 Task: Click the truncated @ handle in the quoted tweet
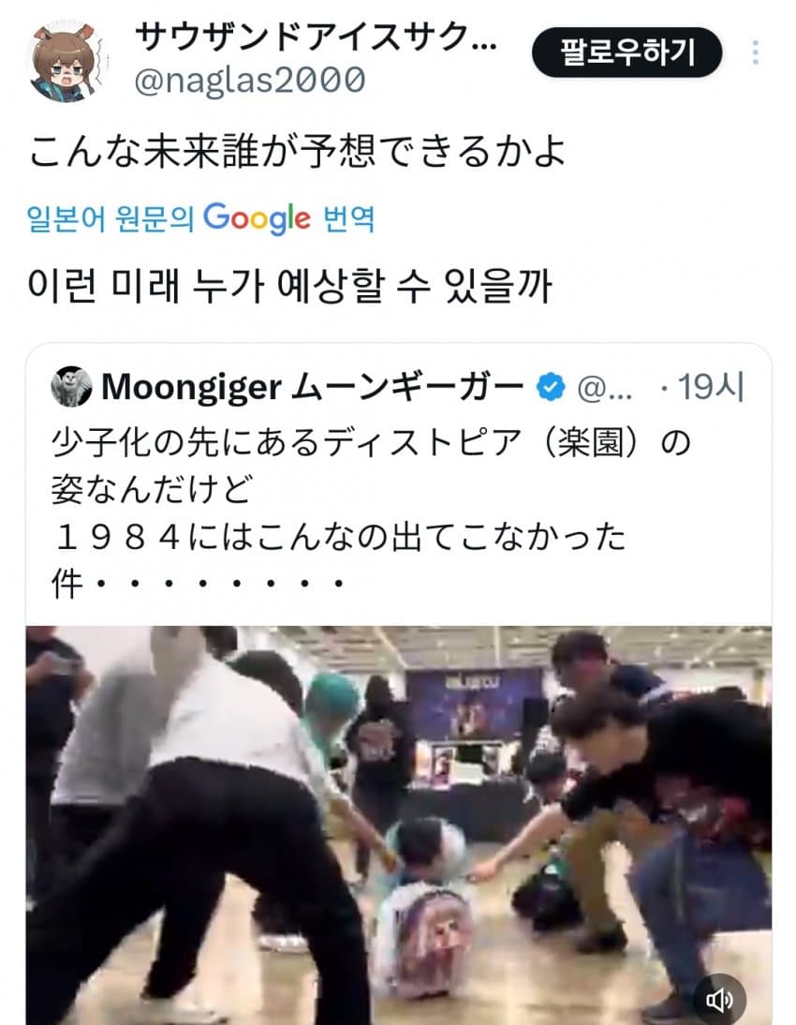click(x=605, y=389)
